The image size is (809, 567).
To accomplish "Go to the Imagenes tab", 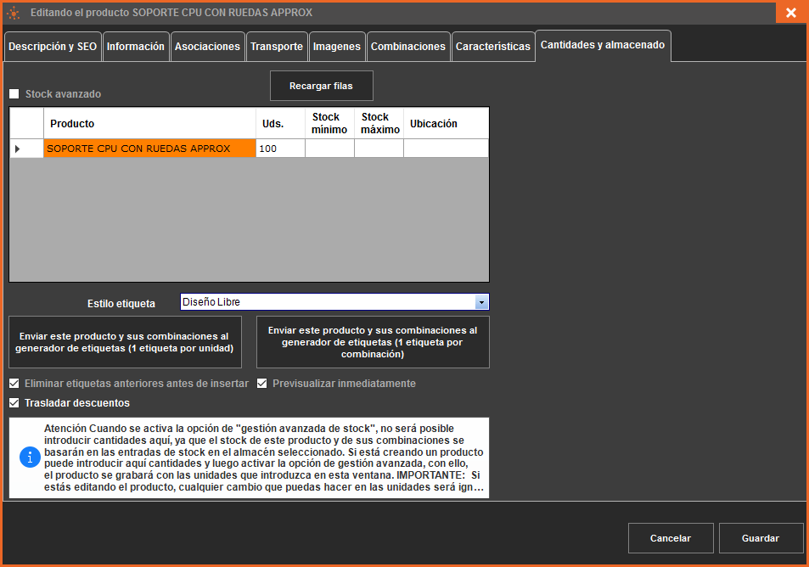I will coord(336,47).
